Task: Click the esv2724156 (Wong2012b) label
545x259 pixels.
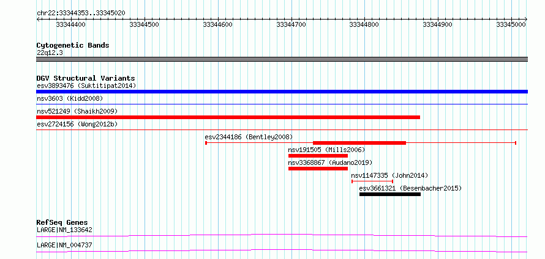Action: tap(77, 124)
